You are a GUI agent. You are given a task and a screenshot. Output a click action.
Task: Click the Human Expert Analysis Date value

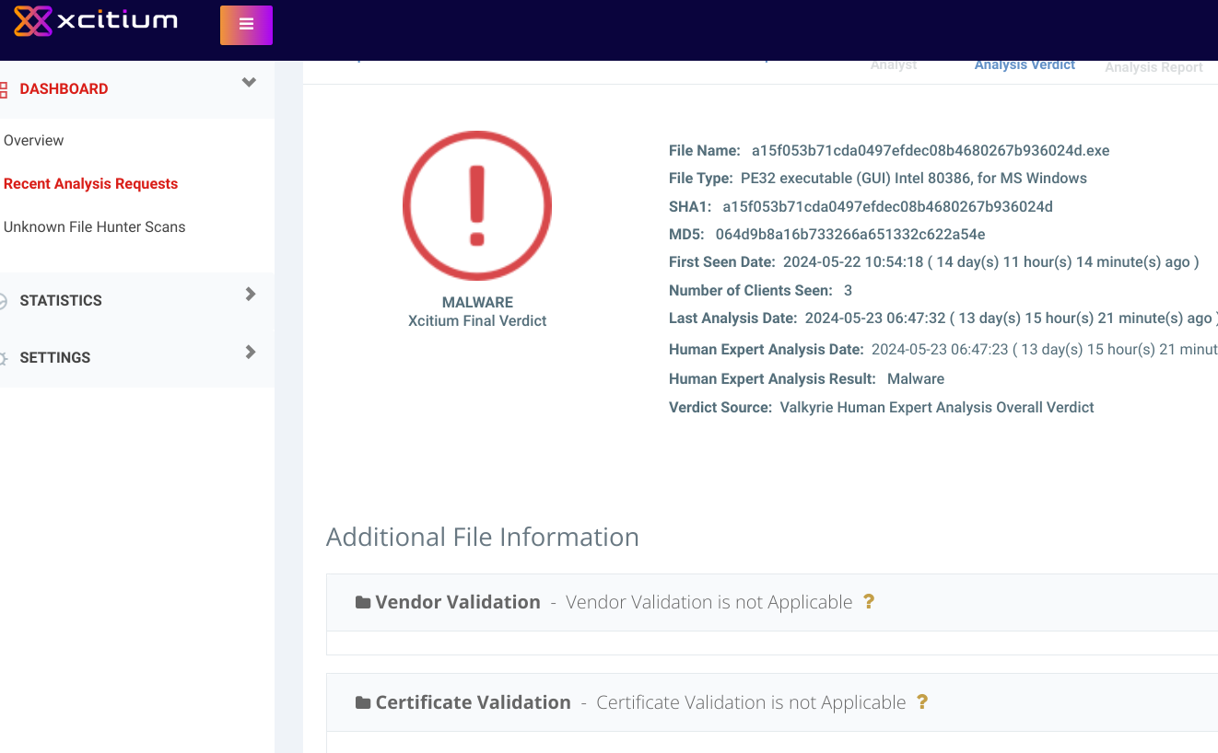pos(1045,350)
